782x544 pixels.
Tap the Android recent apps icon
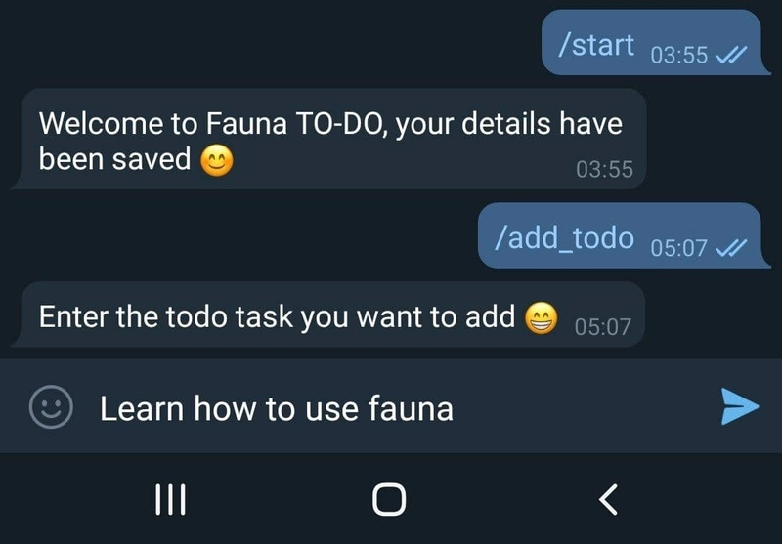(170, 499)
